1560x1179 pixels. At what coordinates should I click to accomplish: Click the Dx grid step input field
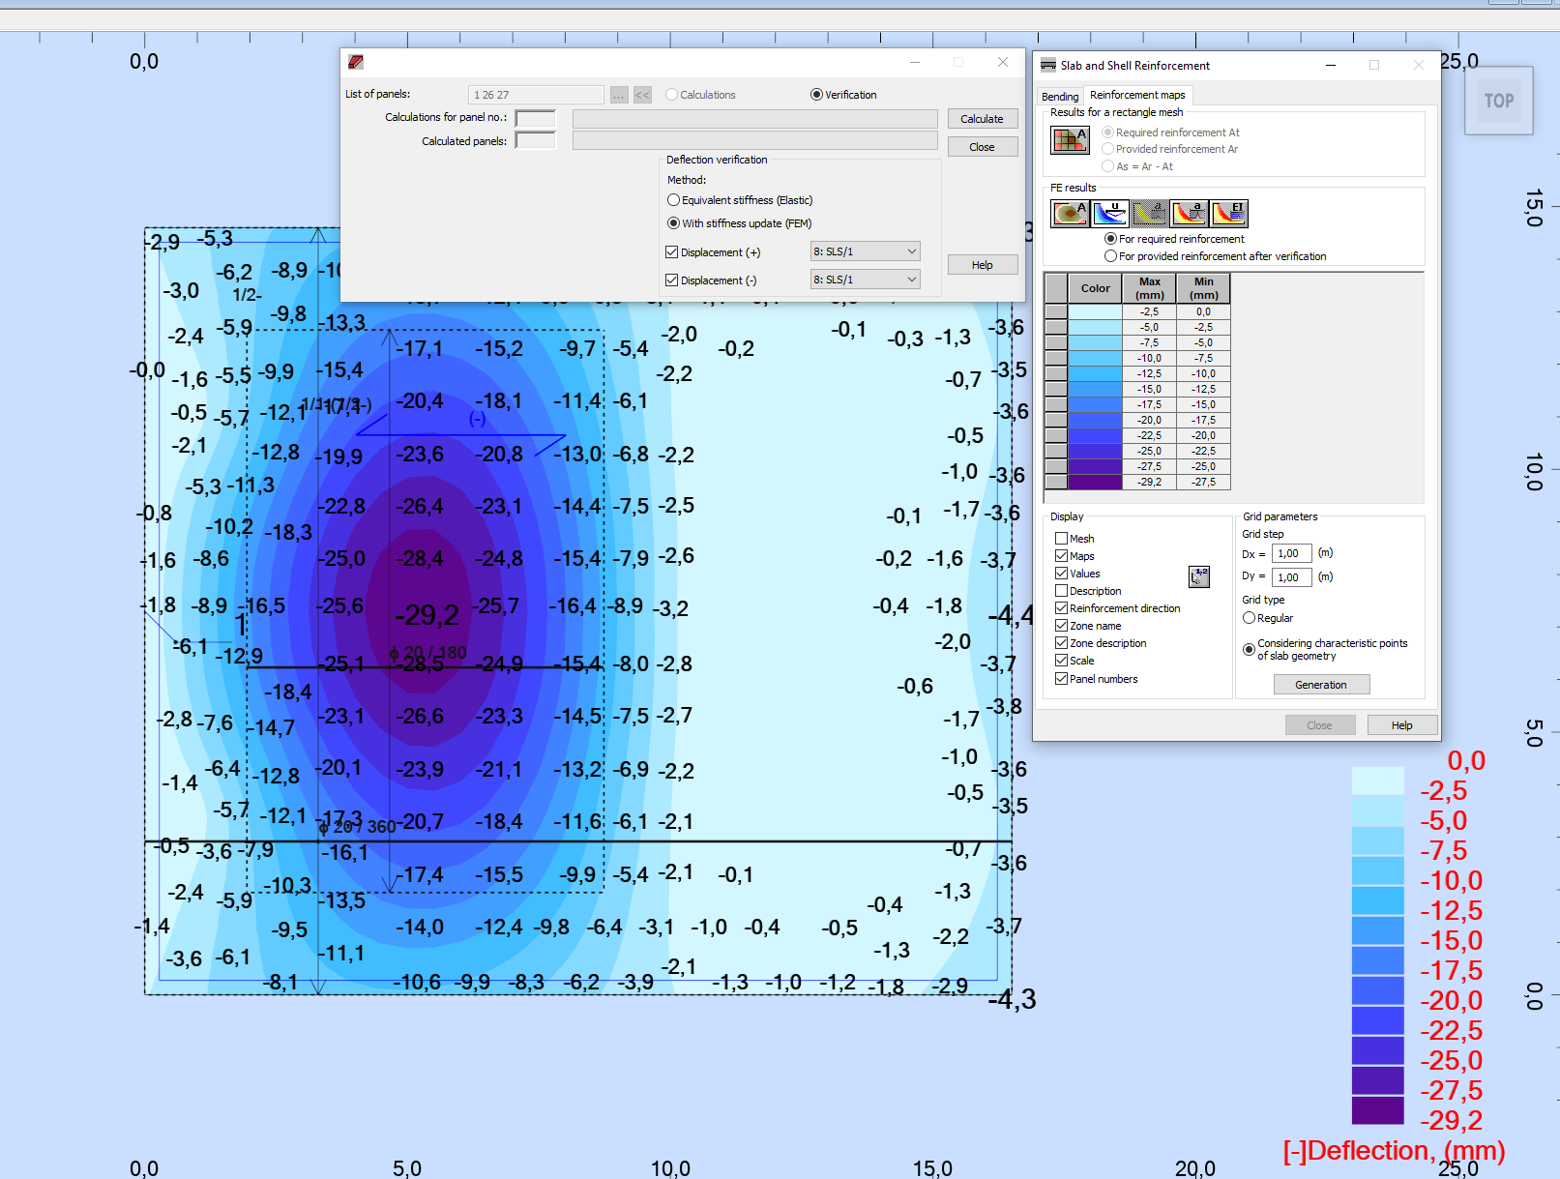(1291, 554)
